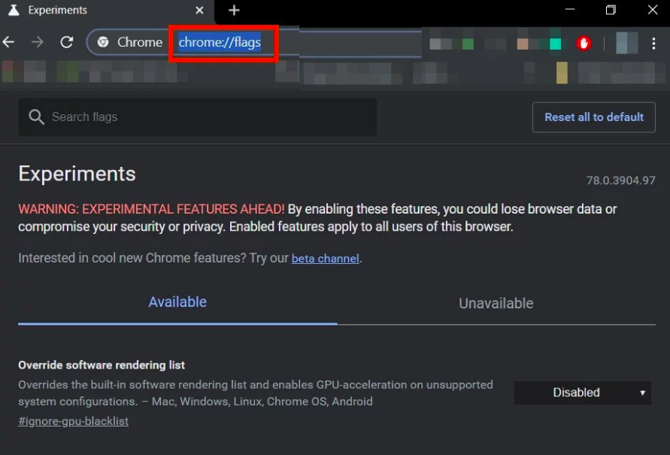This screenshot has width=670, height=455.
Task: Open the Disabled dropdown for software rendering
Action: click(582, 393)
